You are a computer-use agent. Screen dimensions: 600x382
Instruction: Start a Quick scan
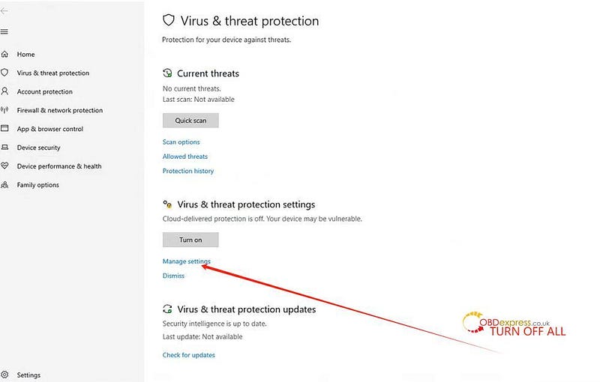pyautogui.click(x=190, y=121)
